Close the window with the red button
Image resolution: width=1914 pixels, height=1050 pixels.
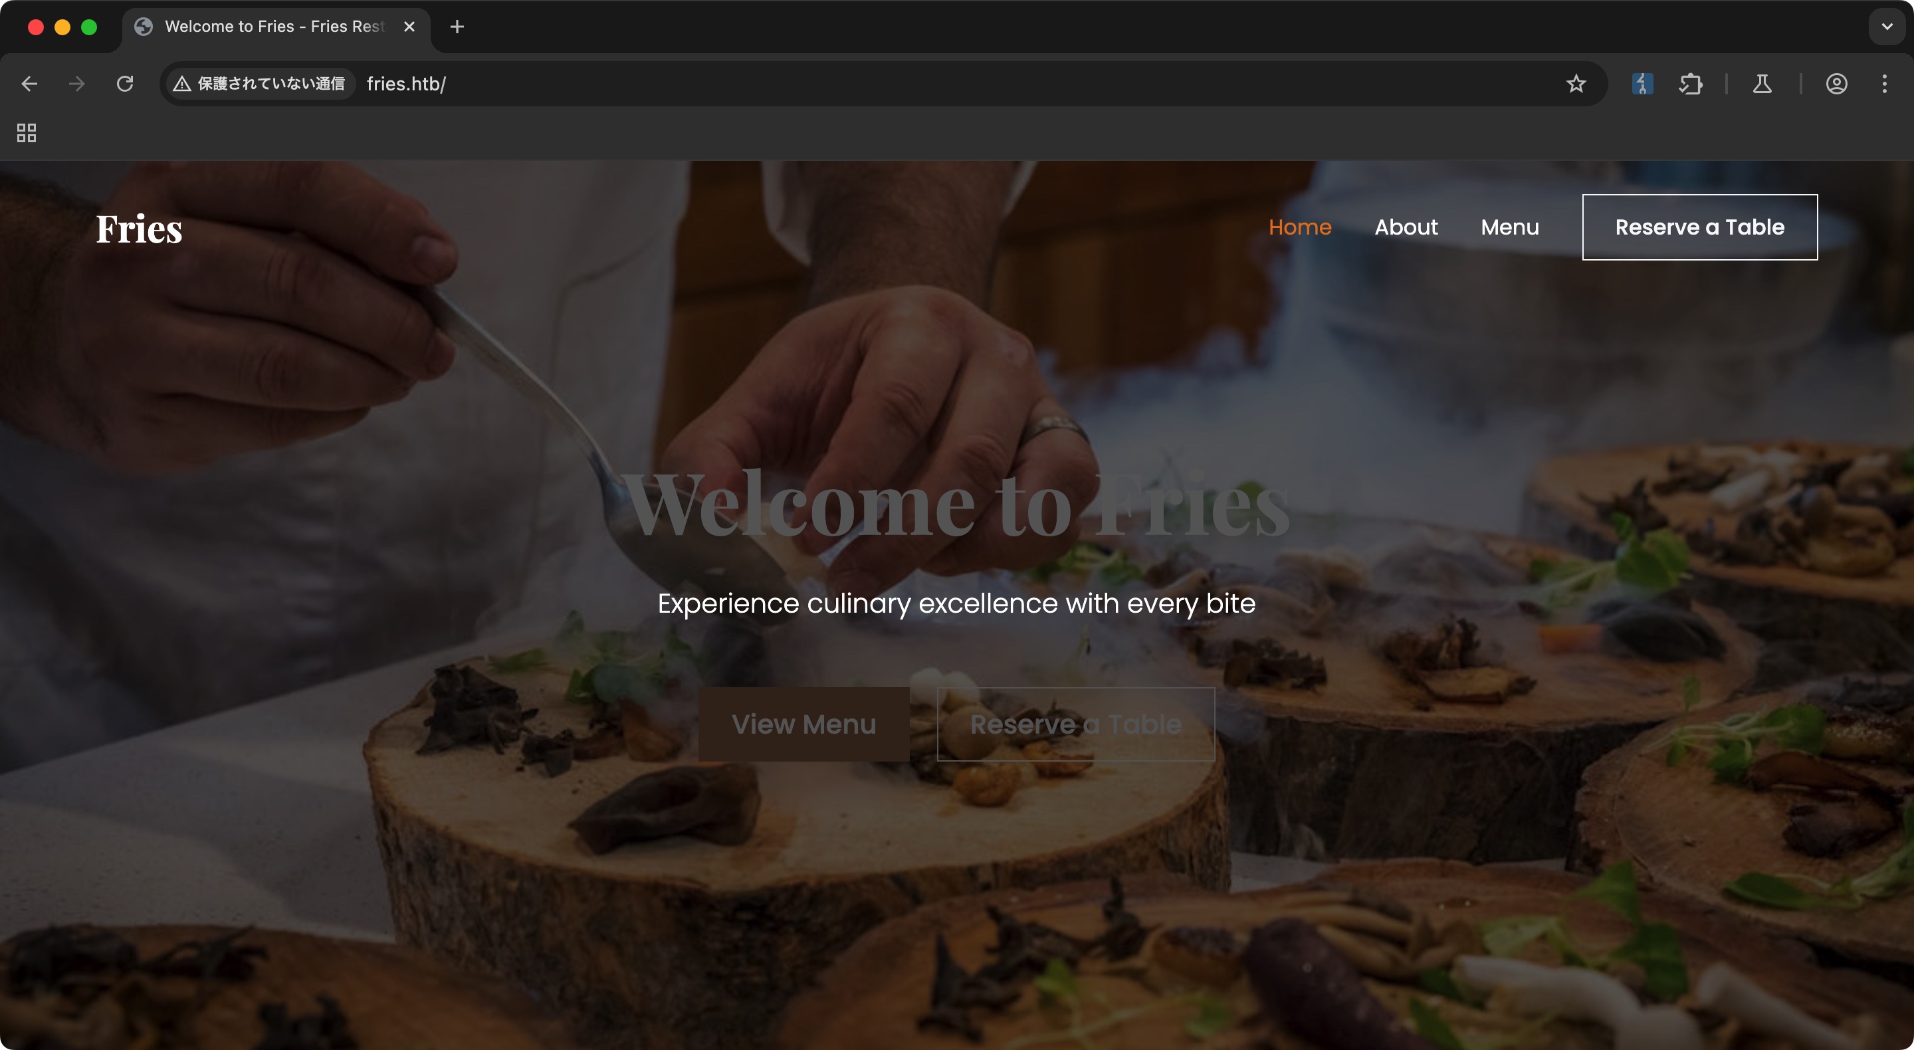[36, 27]
